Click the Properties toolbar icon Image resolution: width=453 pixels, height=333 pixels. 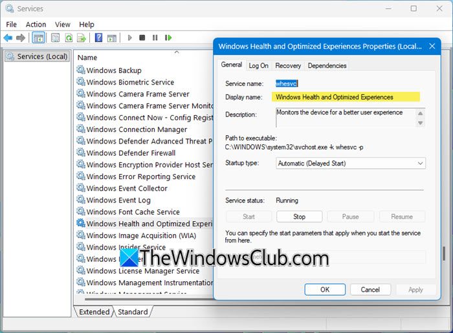pyautogui.click(x=55, y=38)
